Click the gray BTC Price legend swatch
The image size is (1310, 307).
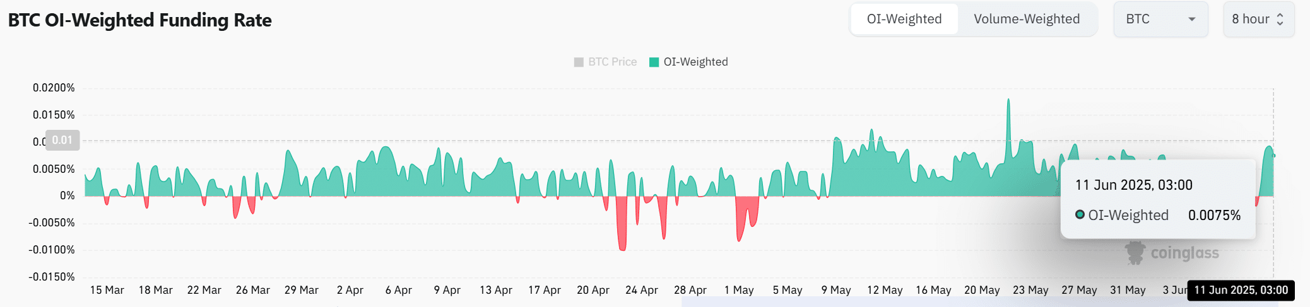[579, 62]
